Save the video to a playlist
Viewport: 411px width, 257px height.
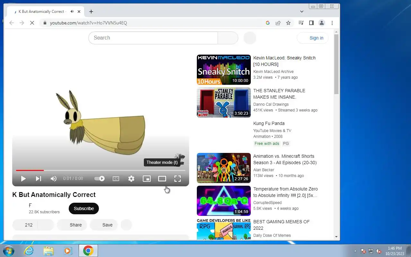(104, 225)
